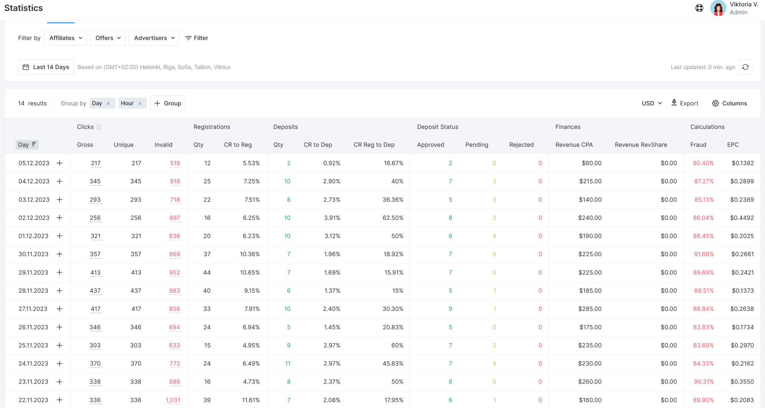
Task: Remove the Hour grouping tag
Action: (x=139, y=103)
